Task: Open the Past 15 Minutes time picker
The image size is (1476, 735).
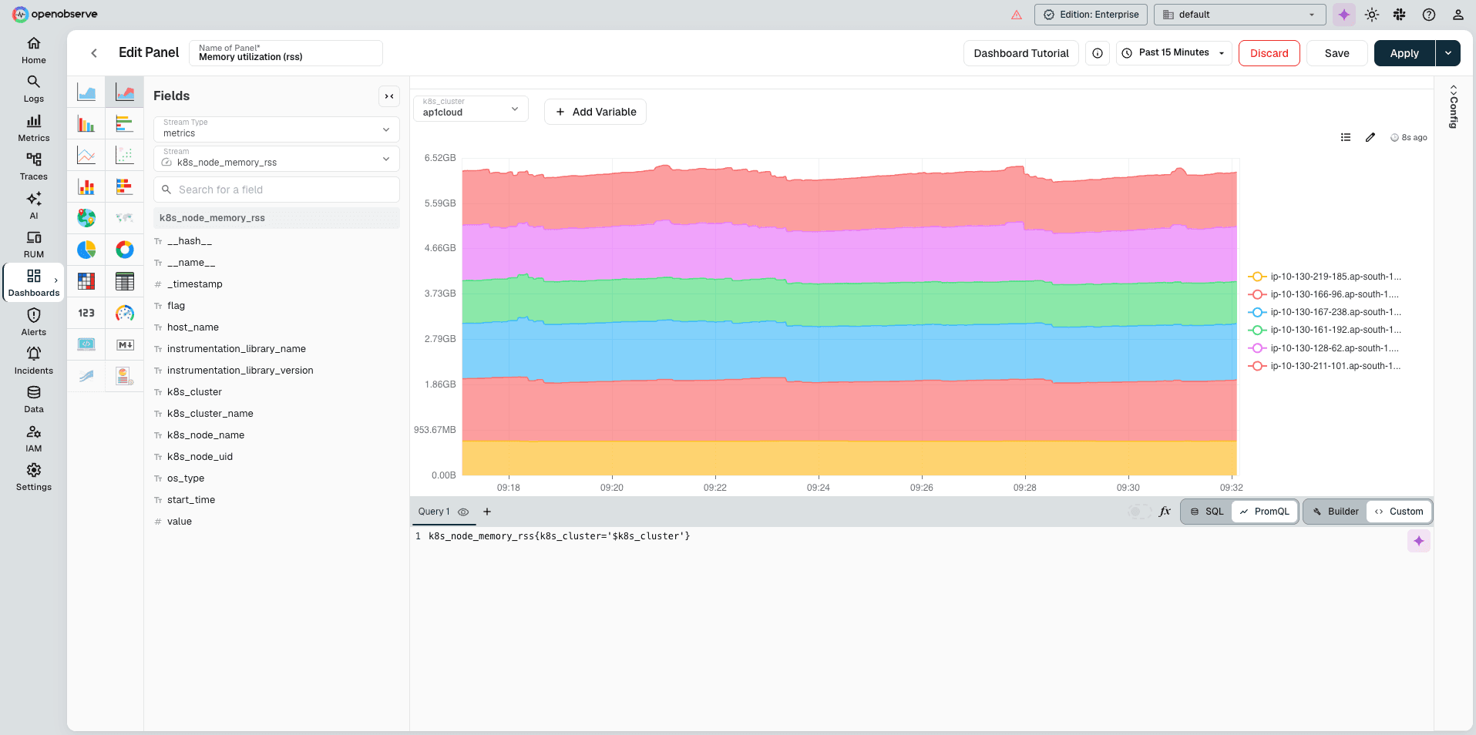Action: point(1174,53)
